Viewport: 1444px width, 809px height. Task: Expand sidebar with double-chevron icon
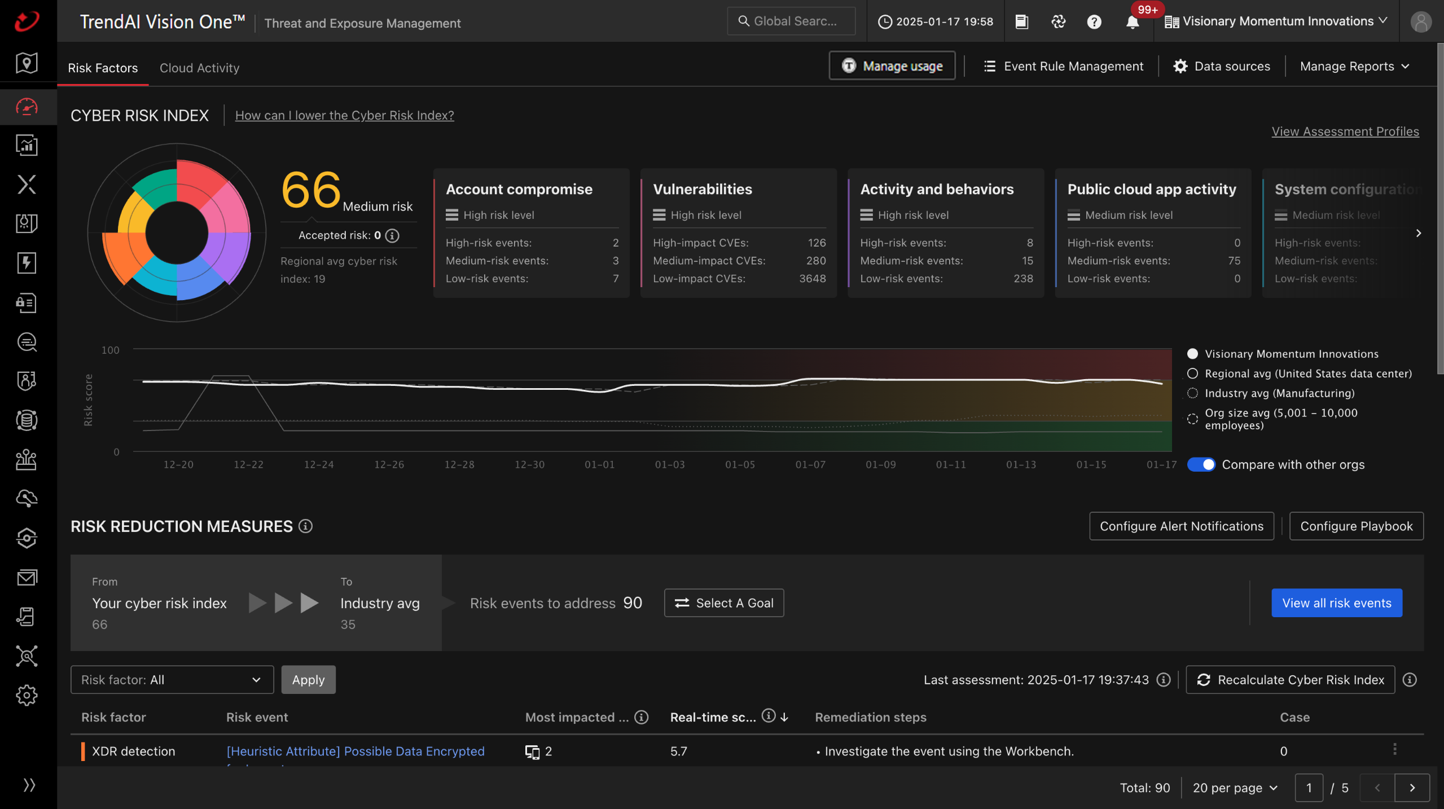[x=29, y=785]
